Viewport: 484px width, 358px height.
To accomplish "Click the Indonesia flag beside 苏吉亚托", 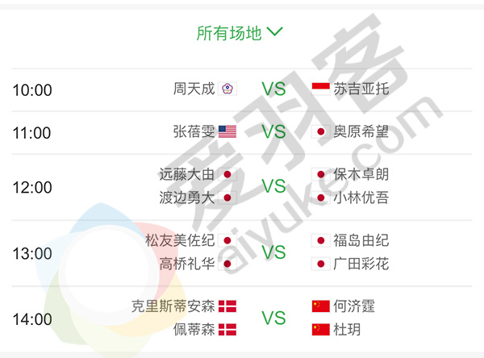I will click(x=321, y=89).
